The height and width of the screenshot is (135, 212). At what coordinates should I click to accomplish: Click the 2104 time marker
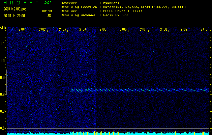[83, 30]
